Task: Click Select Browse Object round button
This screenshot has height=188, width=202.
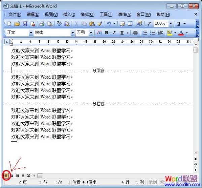Action: [196, 164]
